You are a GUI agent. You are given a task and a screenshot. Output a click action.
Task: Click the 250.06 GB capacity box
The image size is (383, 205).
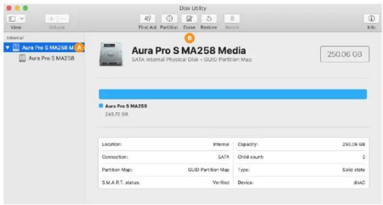click(345, 54)
